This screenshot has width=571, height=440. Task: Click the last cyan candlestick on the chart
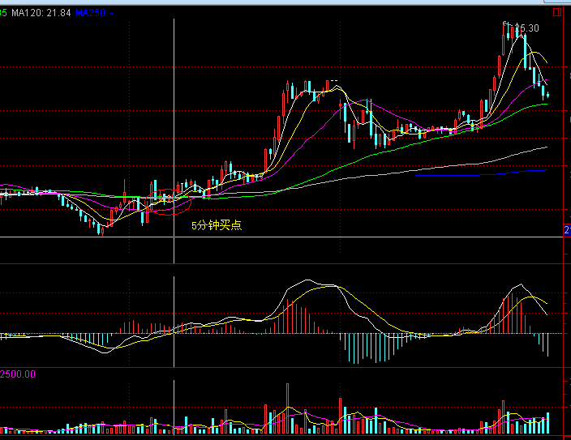[x=547, y=95]
